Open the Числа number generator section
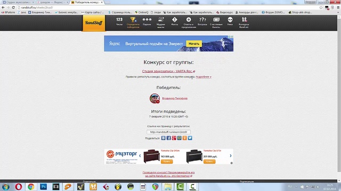Viewport: 341px width, 191px height. click(119, 21)
